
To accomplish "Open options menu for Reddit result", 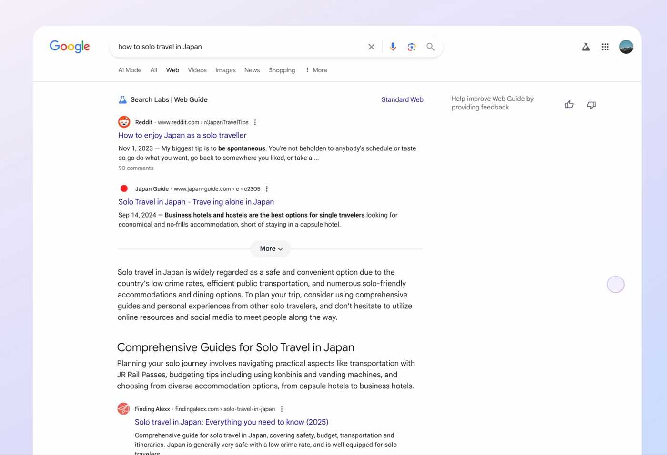I will (255, 122).
